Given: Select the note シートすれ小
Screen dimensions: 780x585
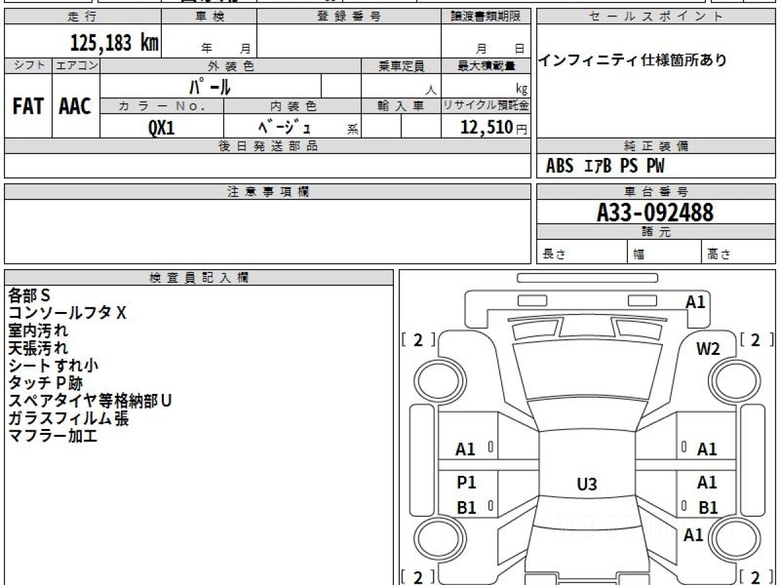Looking at the screenshot, I should tap(53, 365).
